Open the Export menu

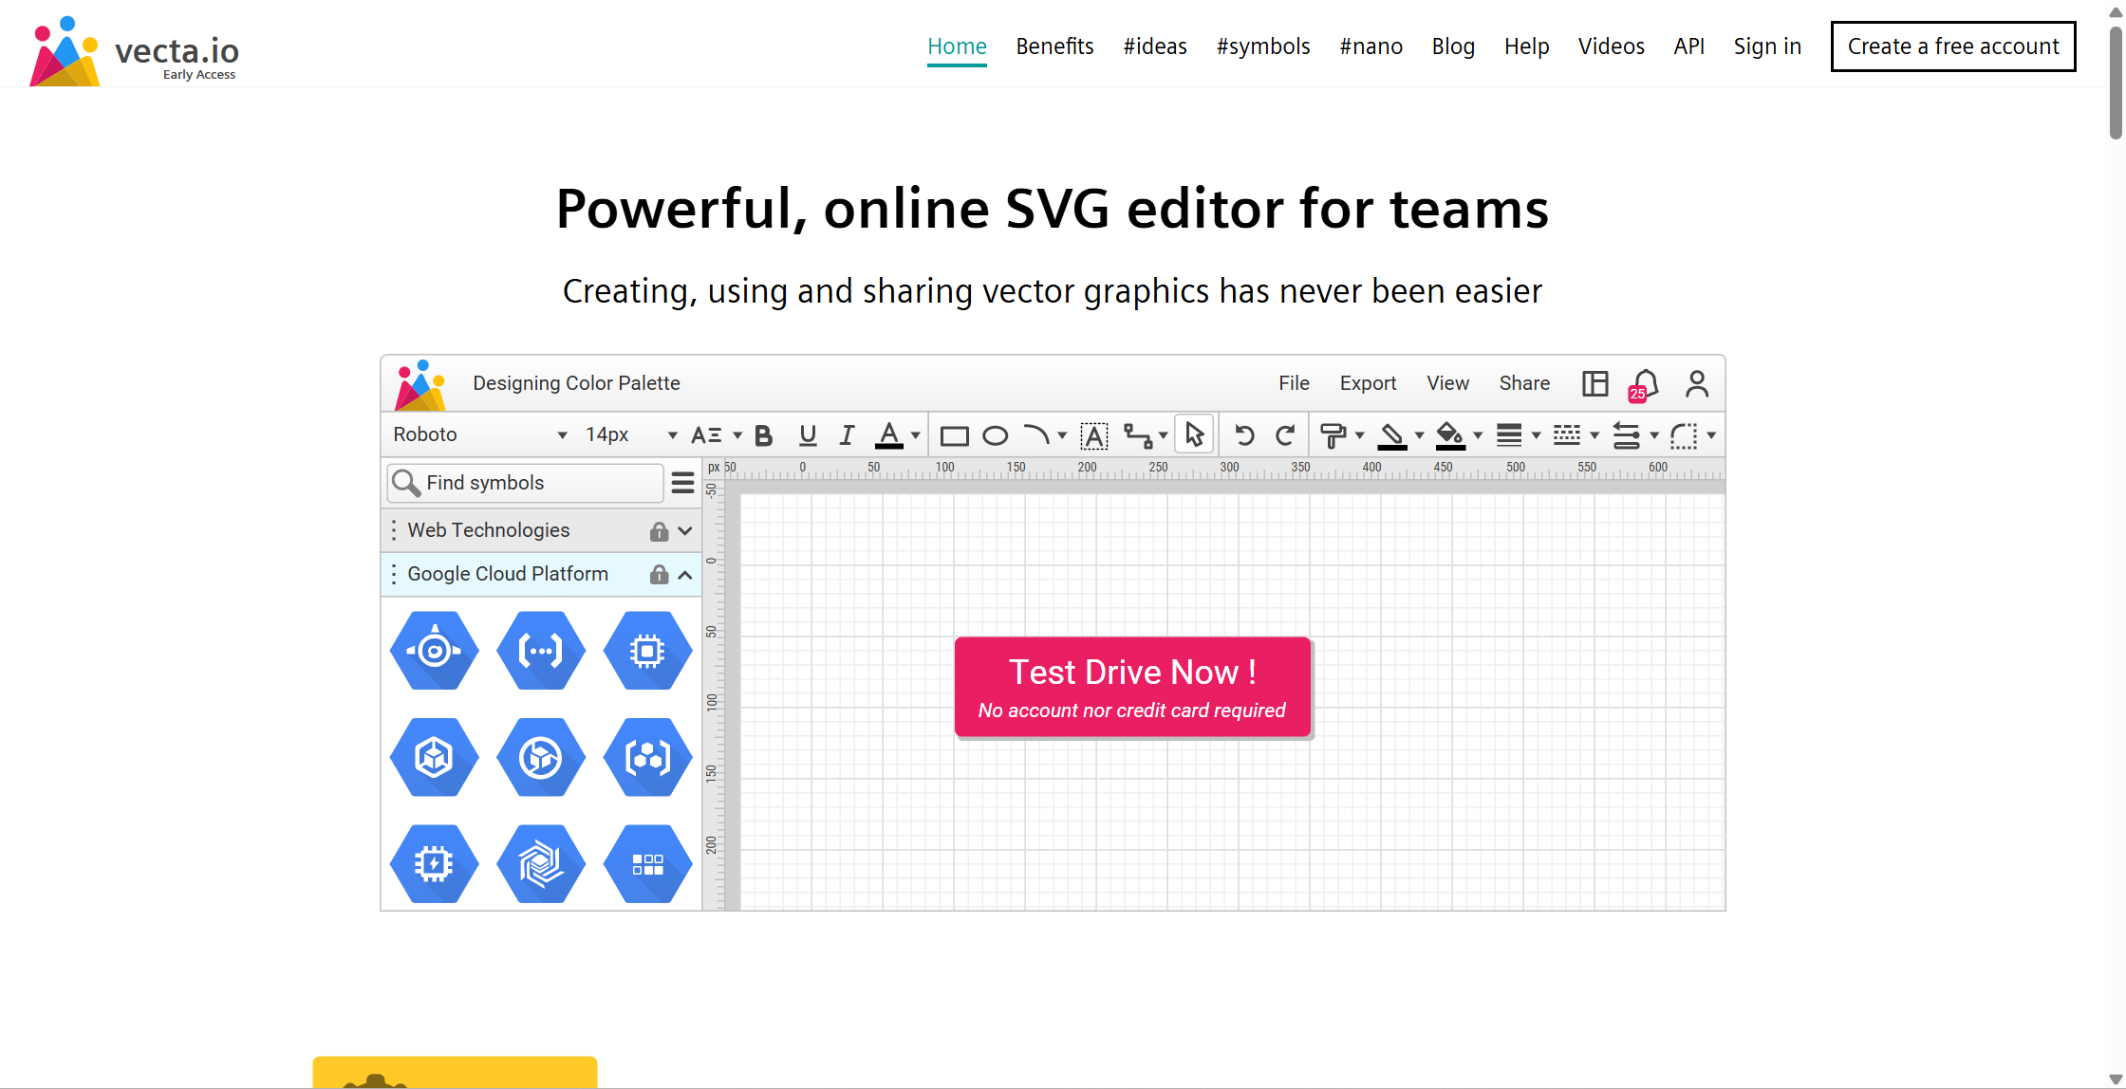pyautogui.click(x=1368, y=383)
